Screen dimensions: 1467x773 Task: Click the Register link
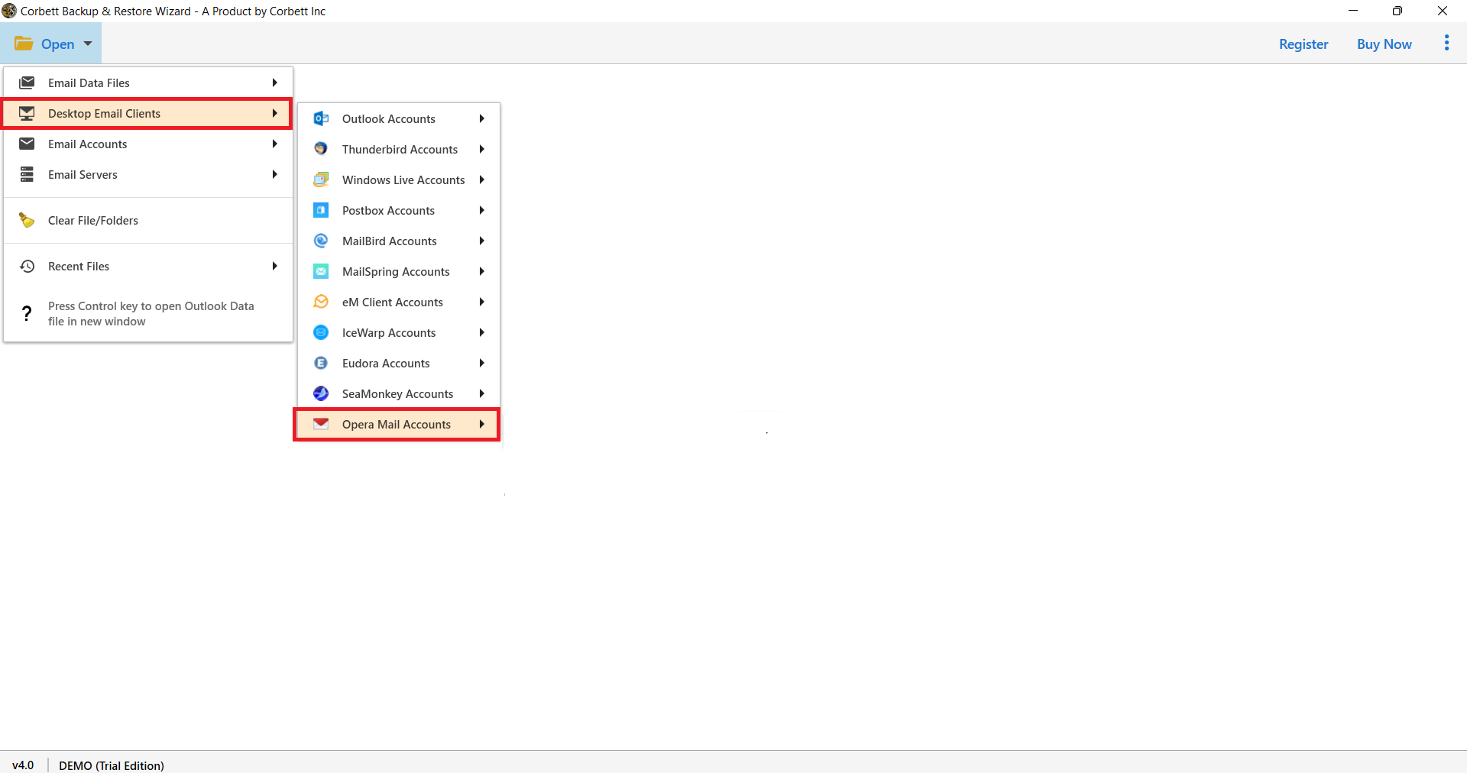pos(1303,44)
